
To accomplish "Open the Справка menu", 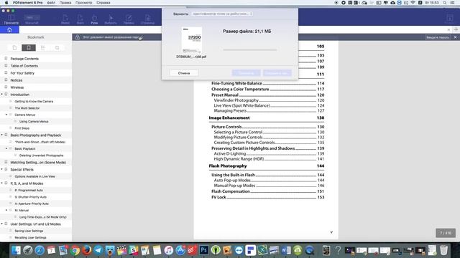I will [x=103, y=3].
